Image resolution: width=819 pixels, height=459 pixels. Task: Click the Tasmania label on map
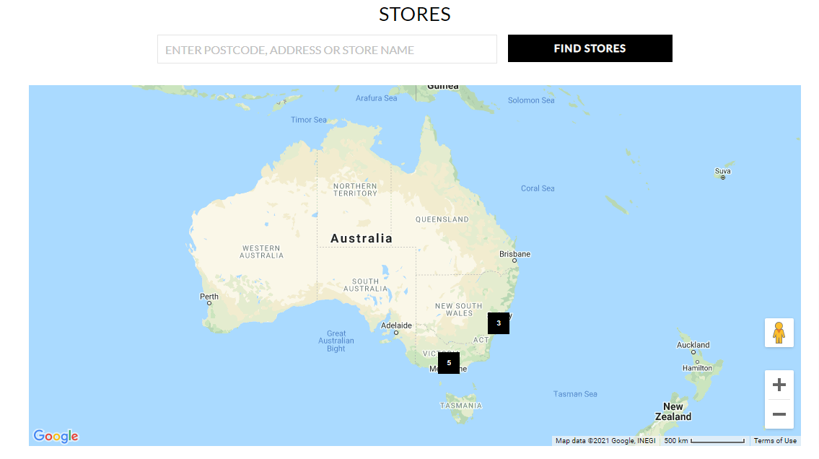point(461,406)
